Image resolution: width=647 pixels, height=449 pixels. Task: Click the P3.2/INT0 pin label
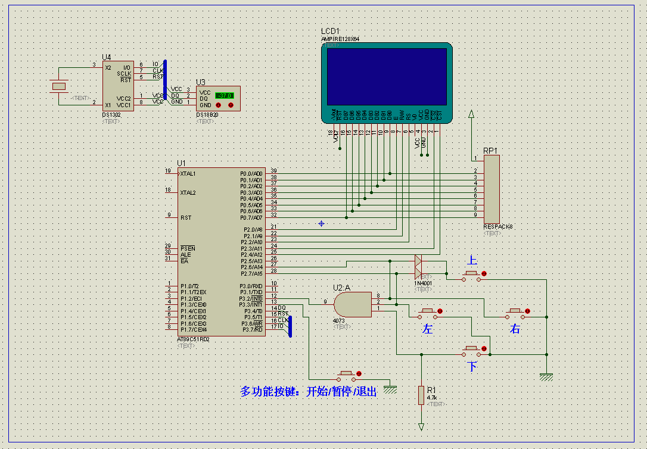point(251,298)
